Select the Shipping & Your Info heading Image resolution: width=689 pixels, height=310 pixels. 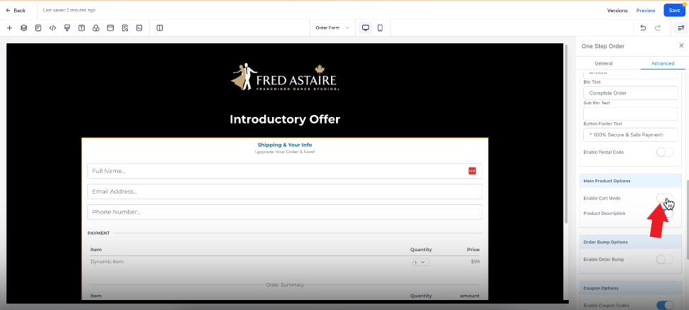285,145
